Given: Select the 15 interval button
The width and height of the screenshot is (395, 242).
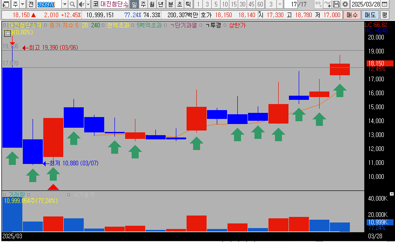Looking at the screenshot, I should 234,4.
